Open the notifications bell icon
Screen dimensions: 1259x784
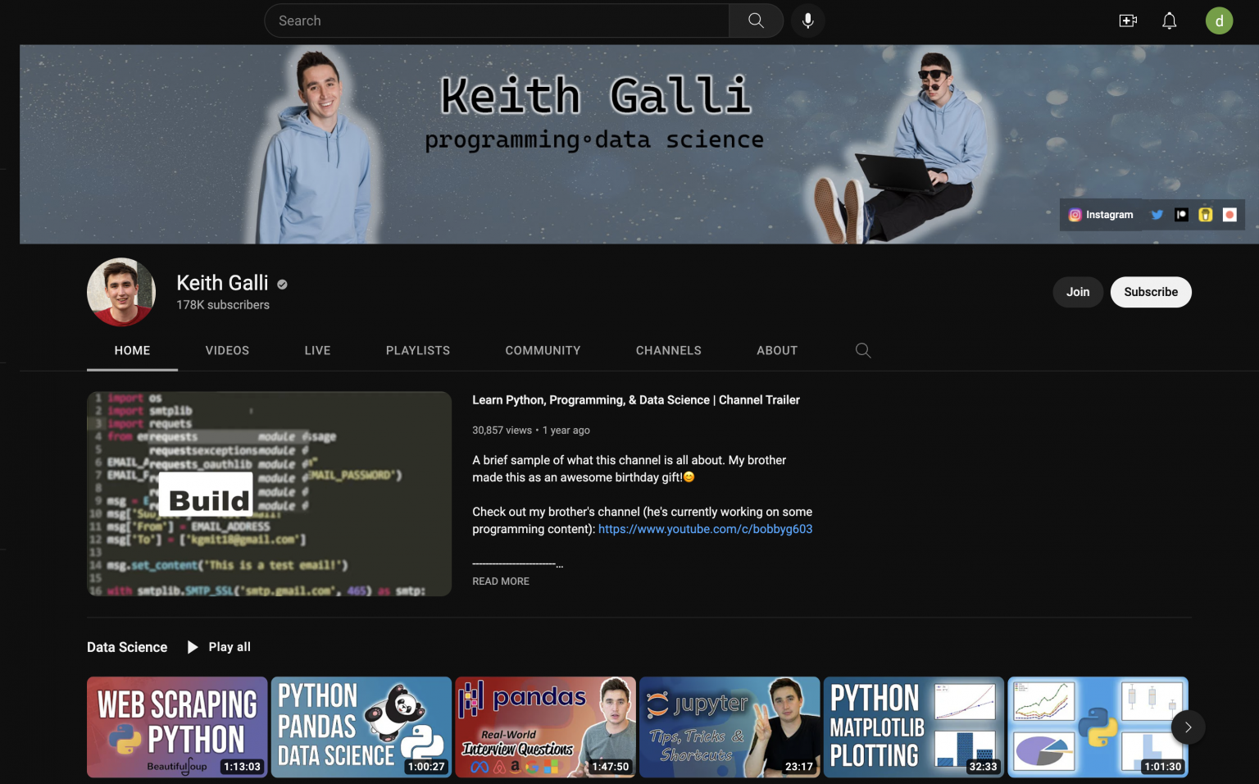coord(1170,21)
